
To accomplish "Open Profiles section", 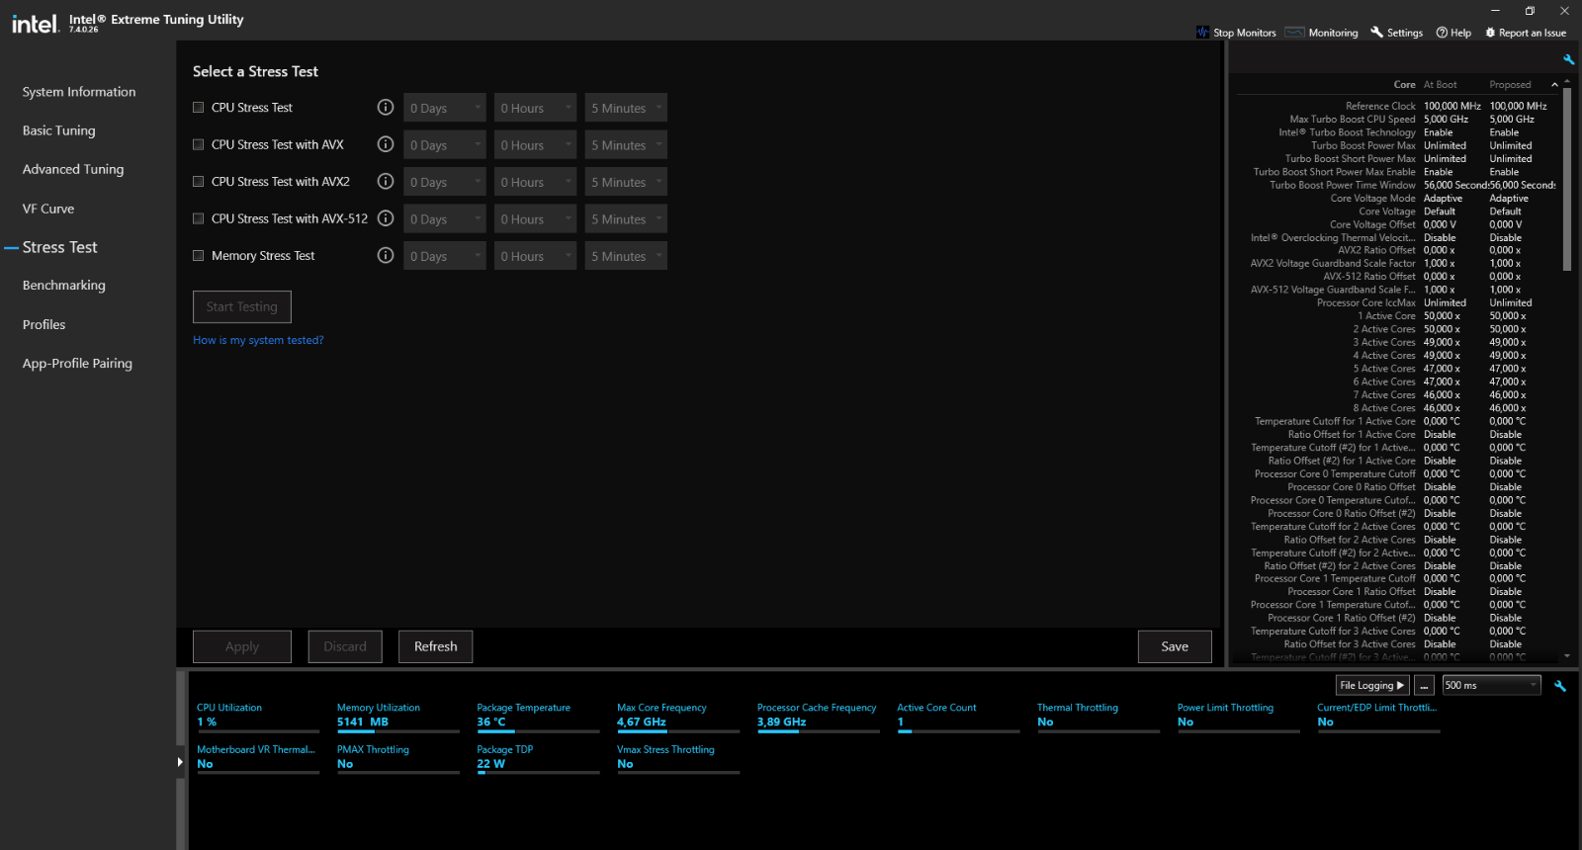I will click(x=44, y=324).
